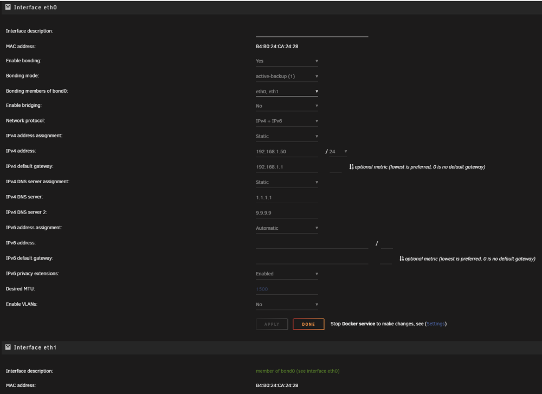Open the Settings link for Docker service
Image resolution: width=542 pixels, height=394 pixels.
(436, 324)
